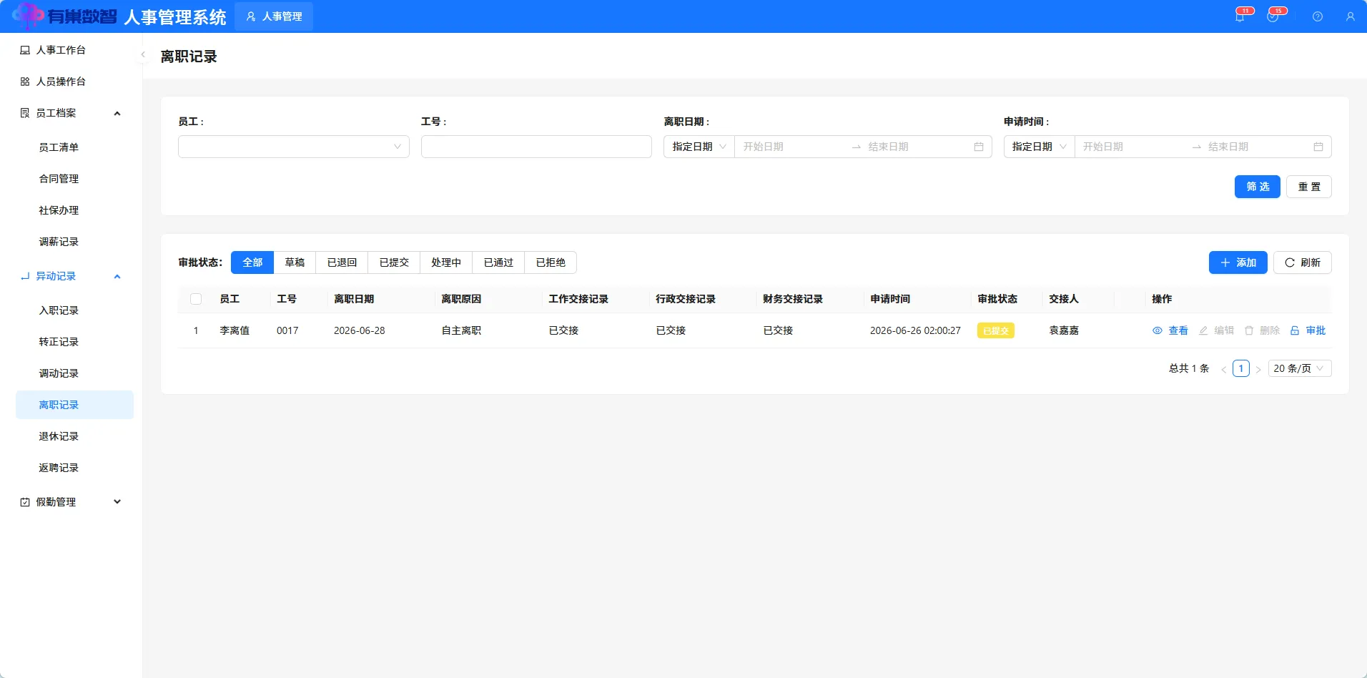Click the 有巢数智 logo
Viewport: 1367px width, 678px height.
tap(64, 16)
